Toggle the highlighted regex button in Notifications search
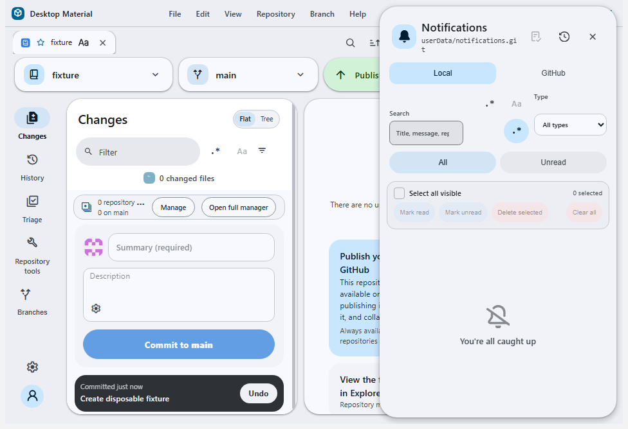The height and width of the screenshot is (429, 628). pos(516,131)
